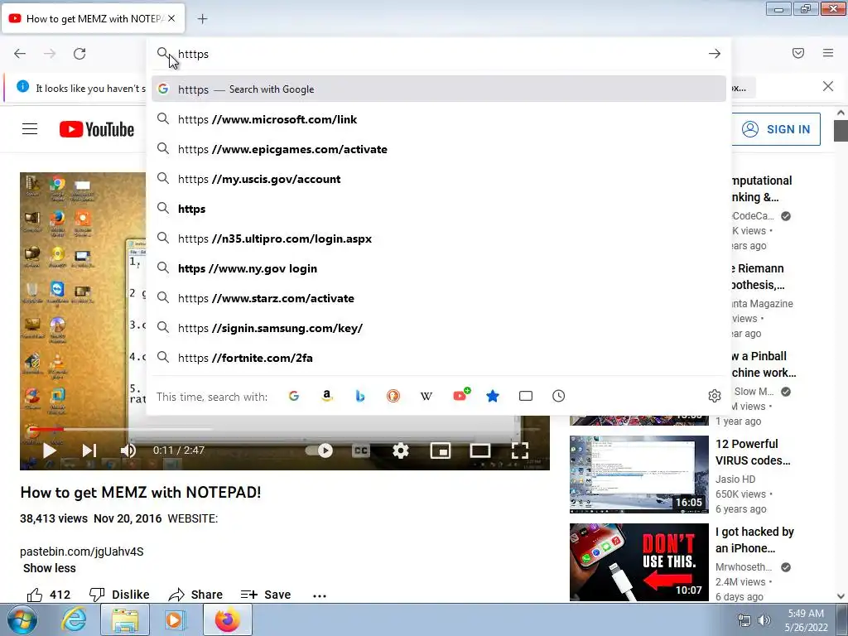
Task: Click the address bar text 'htttps'
Action: click(x=193, y=54)
